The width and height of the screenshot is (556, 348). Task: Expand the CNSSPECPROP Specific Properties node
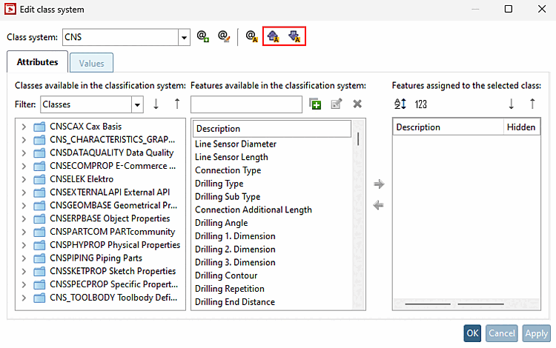click(x=24, y=284)
